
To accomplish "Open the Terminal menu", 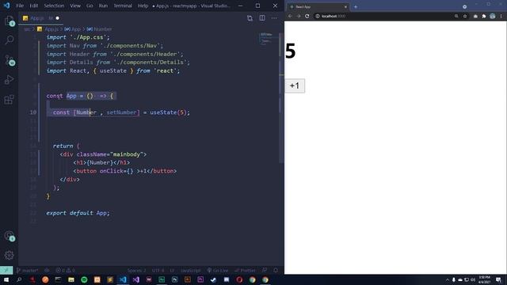I will (123, 6).
